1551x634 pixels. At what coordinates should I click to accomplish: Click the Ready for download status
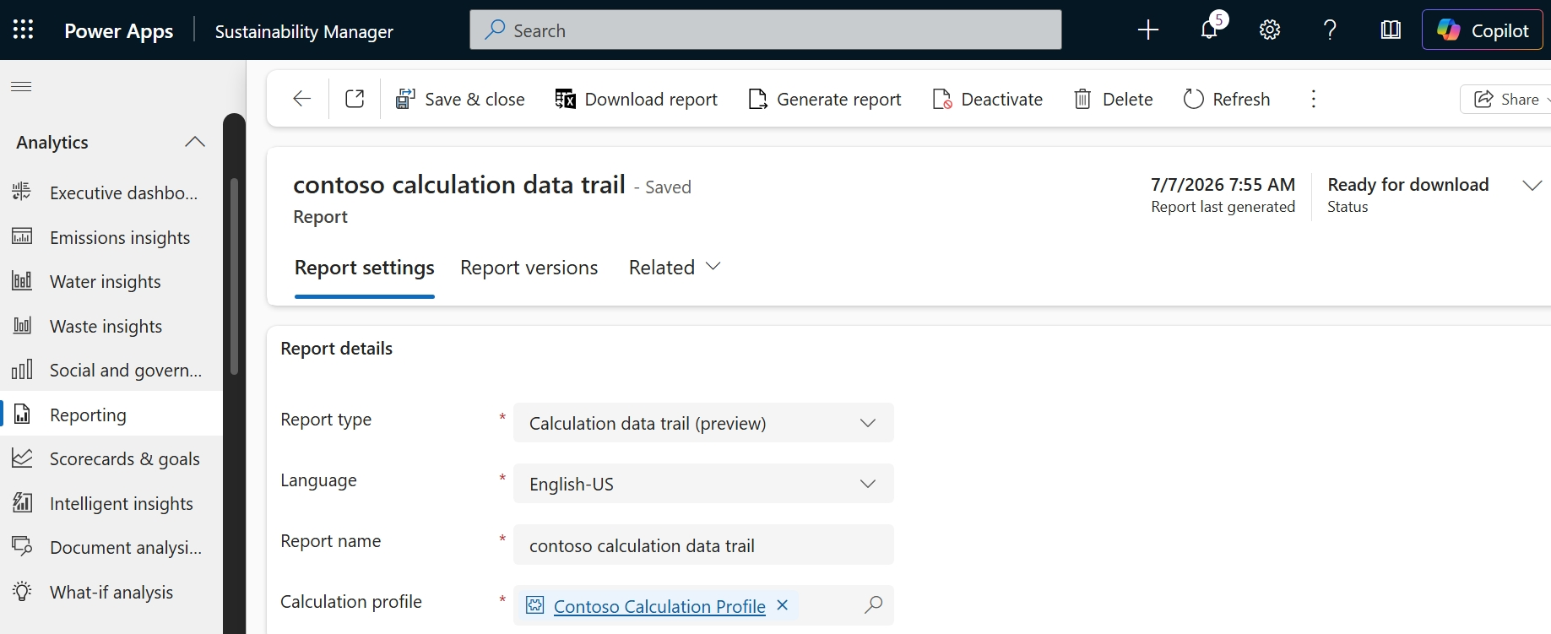(x=1407, y=184)
